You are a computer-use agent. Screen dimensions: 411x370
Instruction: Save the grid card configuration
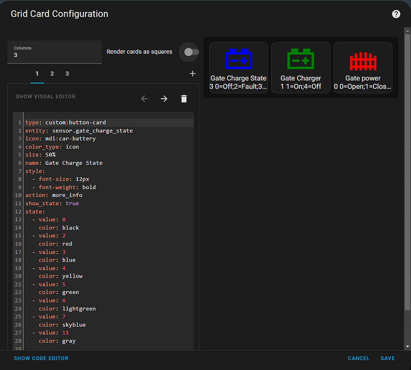click(x=388, y=358)
